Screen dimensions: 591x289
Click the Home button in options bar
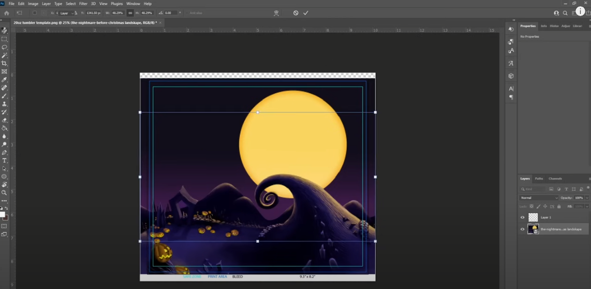pos(7,13)
